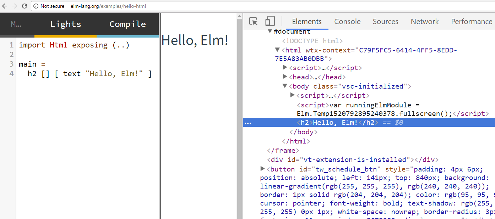Activate the DevTools inspect element picker
This screenshot has height=219, width=495.
[x=254, y=21]
